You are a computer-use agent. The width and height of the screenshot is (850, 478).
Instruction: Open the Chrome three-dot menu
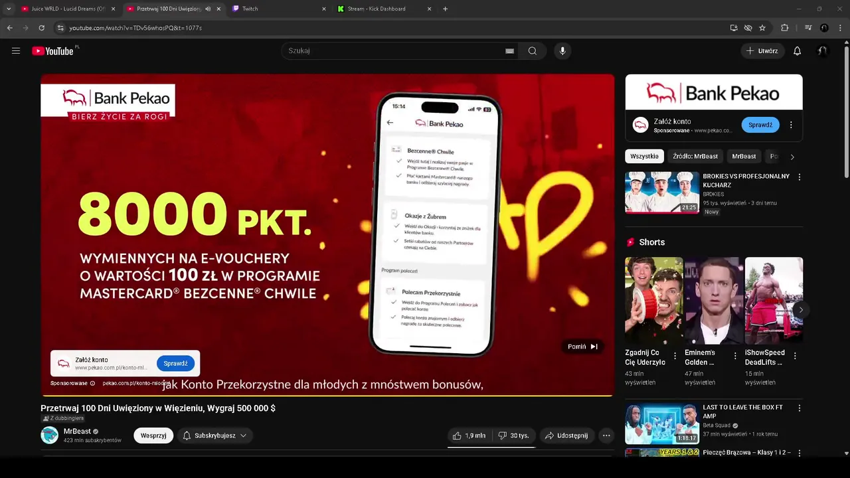pyautogui.click(x=840, y=28)
